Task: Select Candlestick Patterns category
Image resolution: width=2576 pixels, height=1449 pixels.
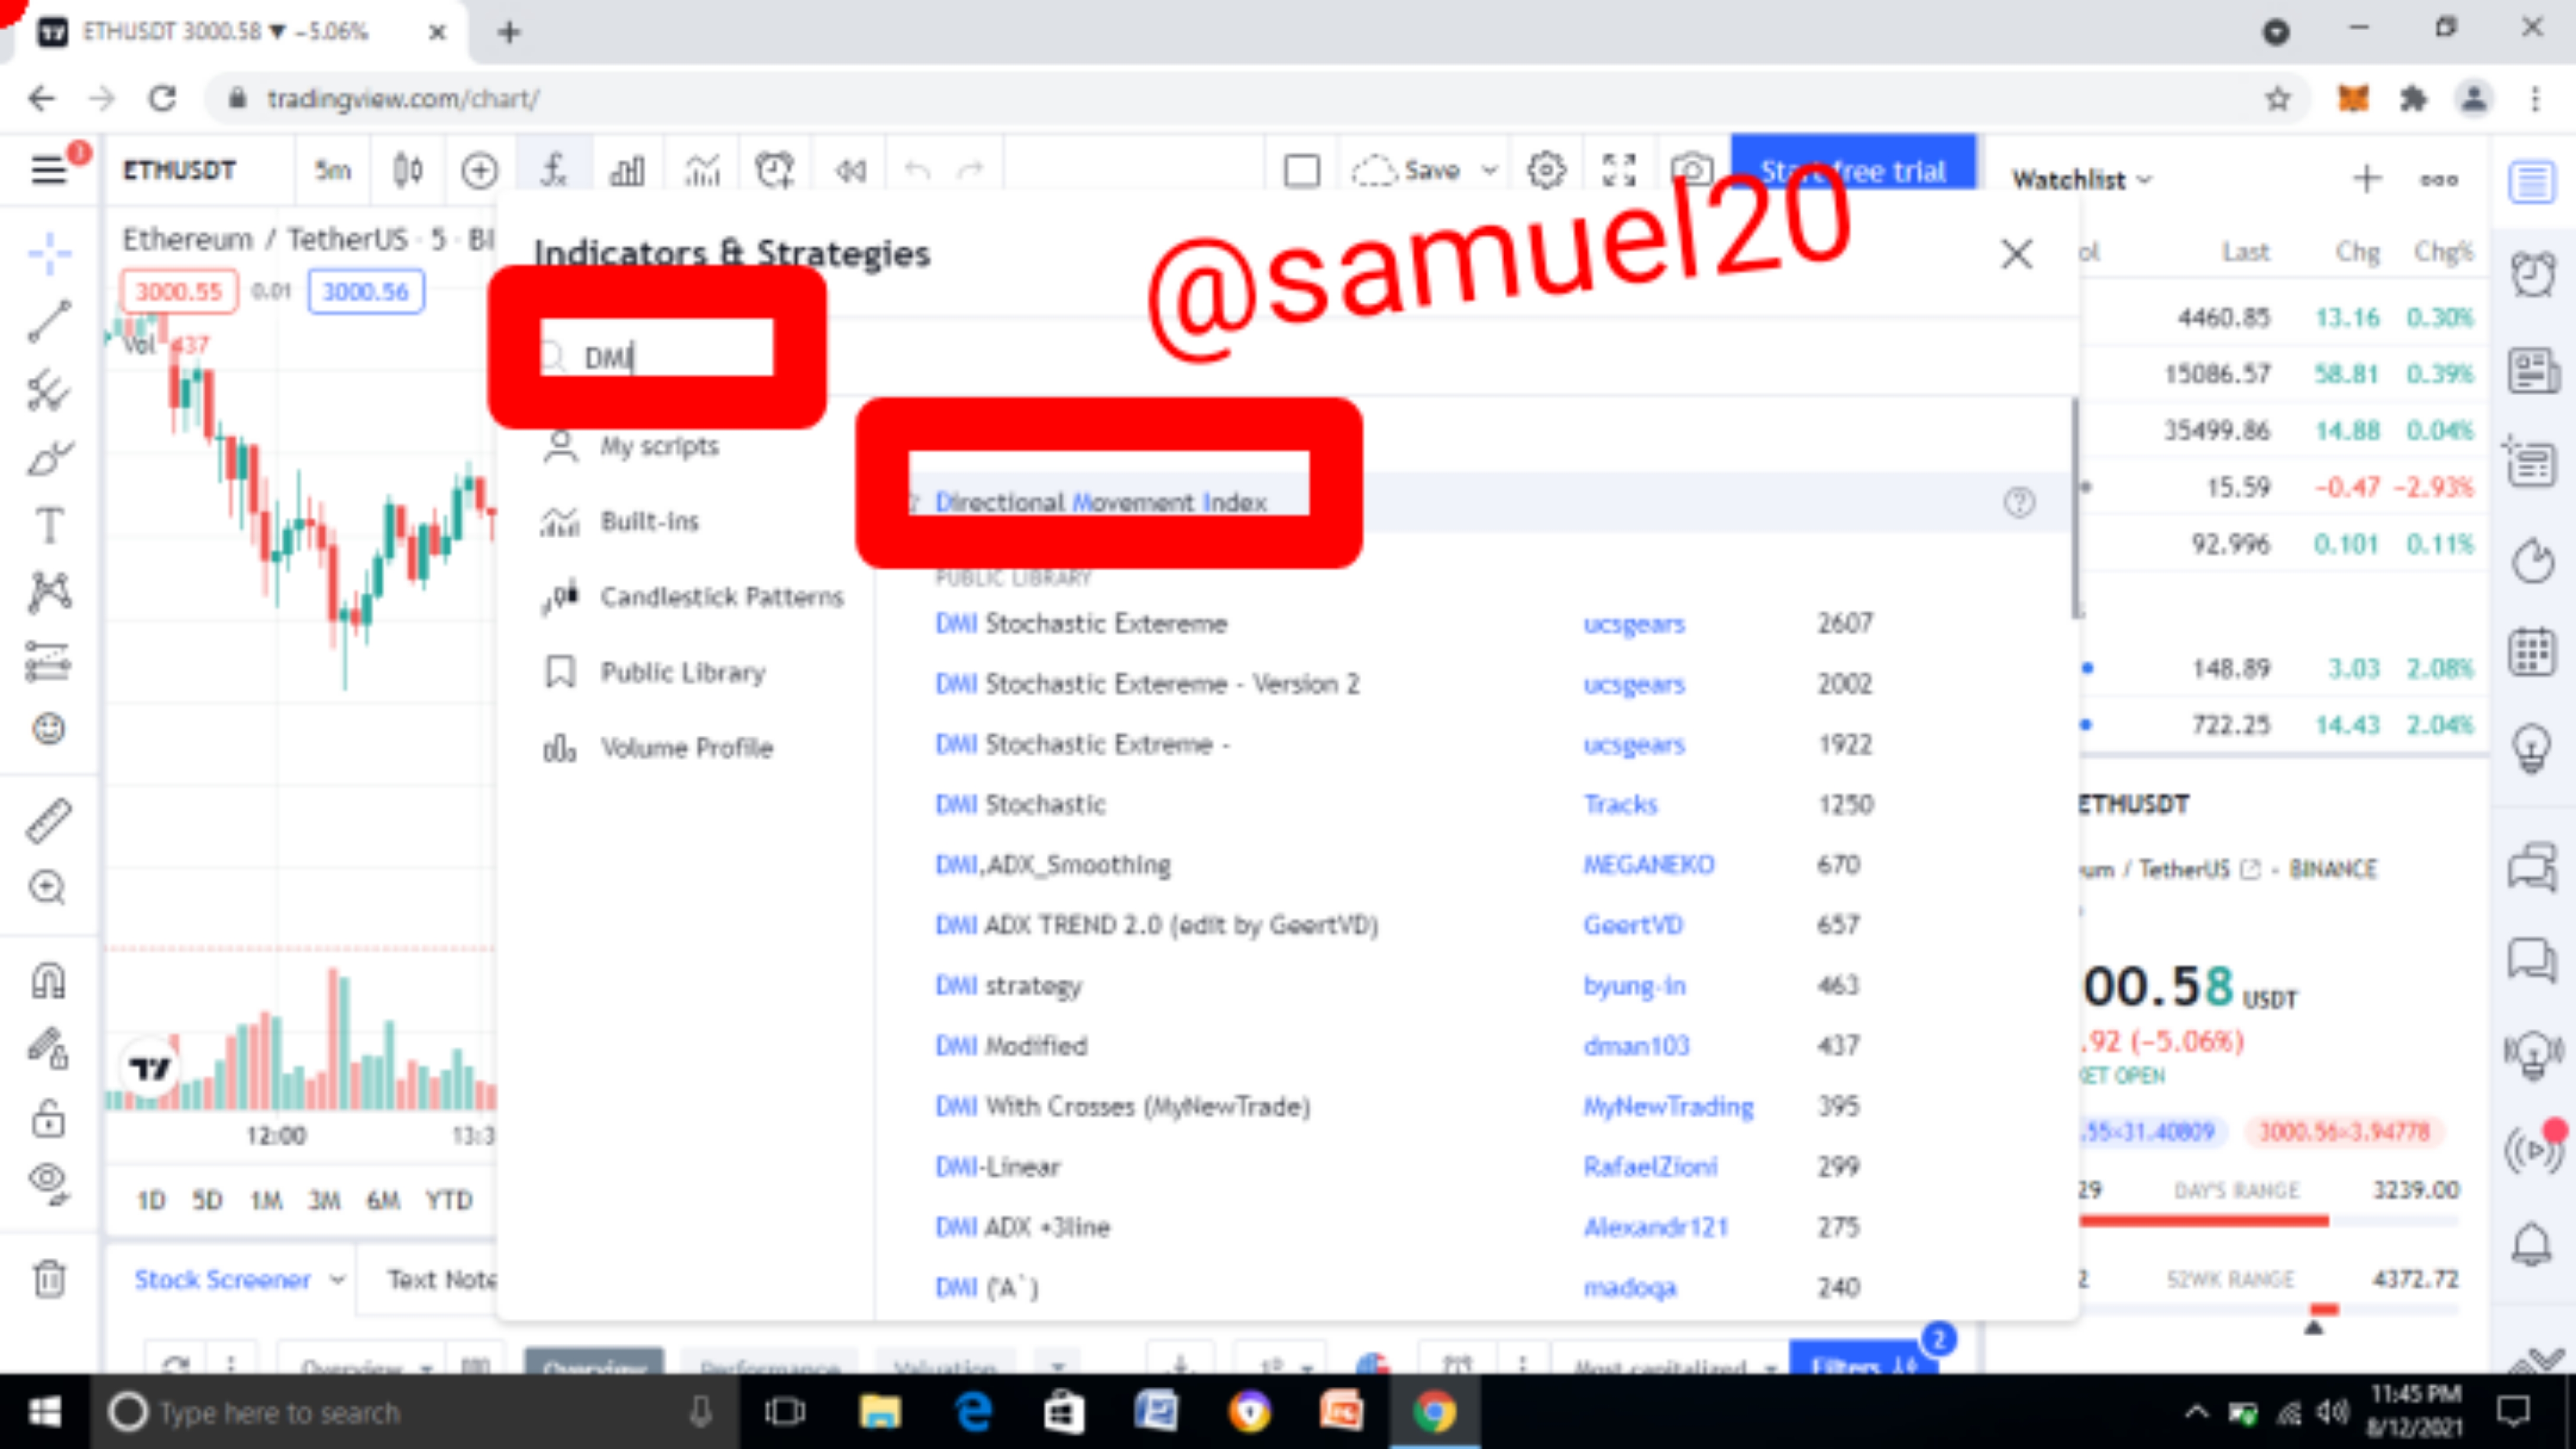Action: click(693, 597)
